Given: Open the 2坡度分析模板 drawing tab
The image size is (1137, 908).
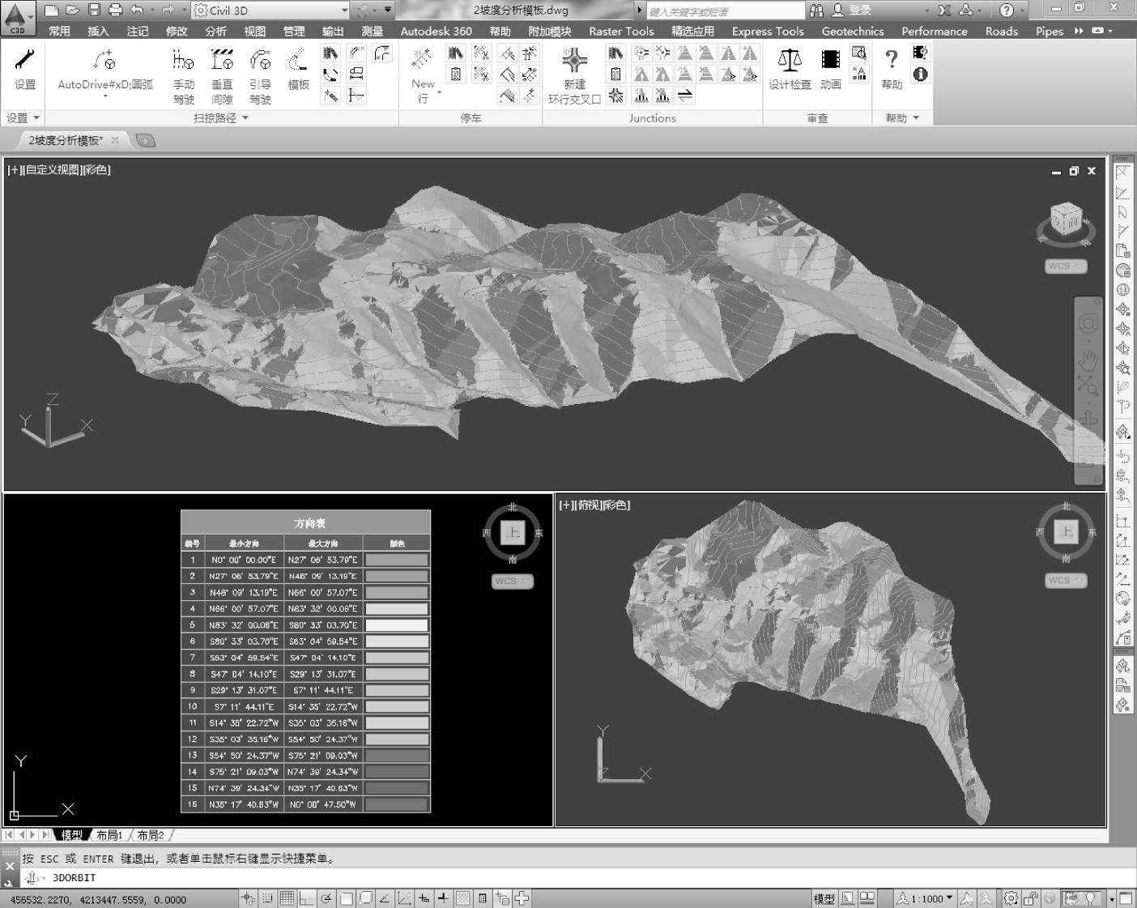Looking at the screenshot, I should (66, 140).
